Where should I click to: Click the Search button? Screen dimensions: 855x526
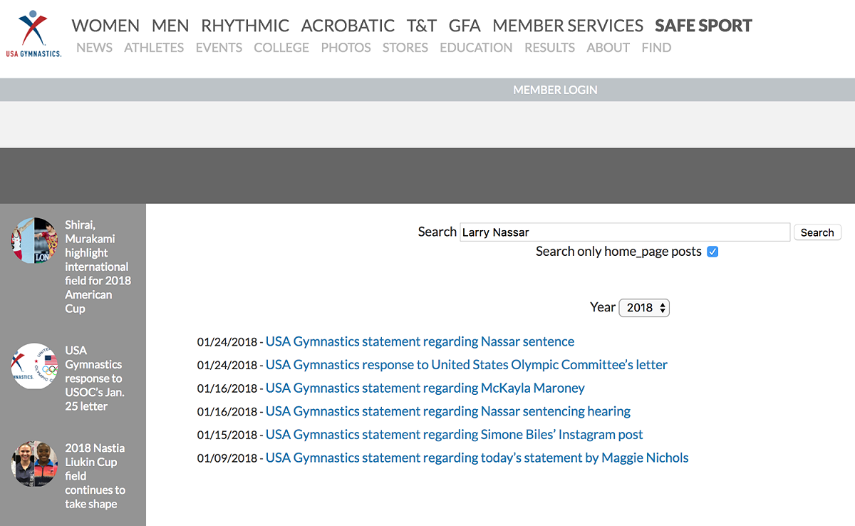[817, 232]
